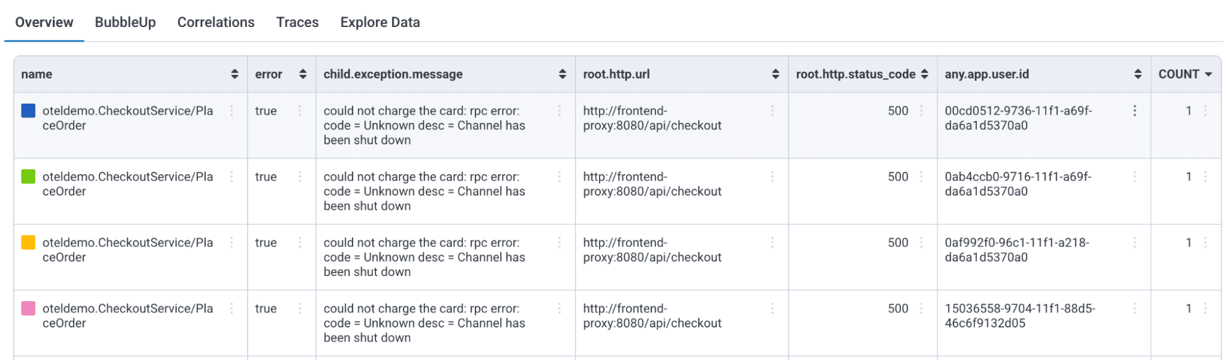The height and width of the screenshot is (360, 1228).
Task: Open exception message cell menu in yellow row
Action: pyautogui.click(x=560, y=242)
